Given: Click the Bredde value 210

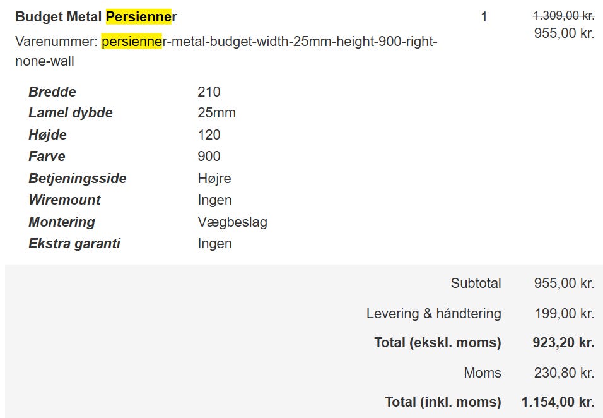Looking at the screenshot, I should pos(209,92).
